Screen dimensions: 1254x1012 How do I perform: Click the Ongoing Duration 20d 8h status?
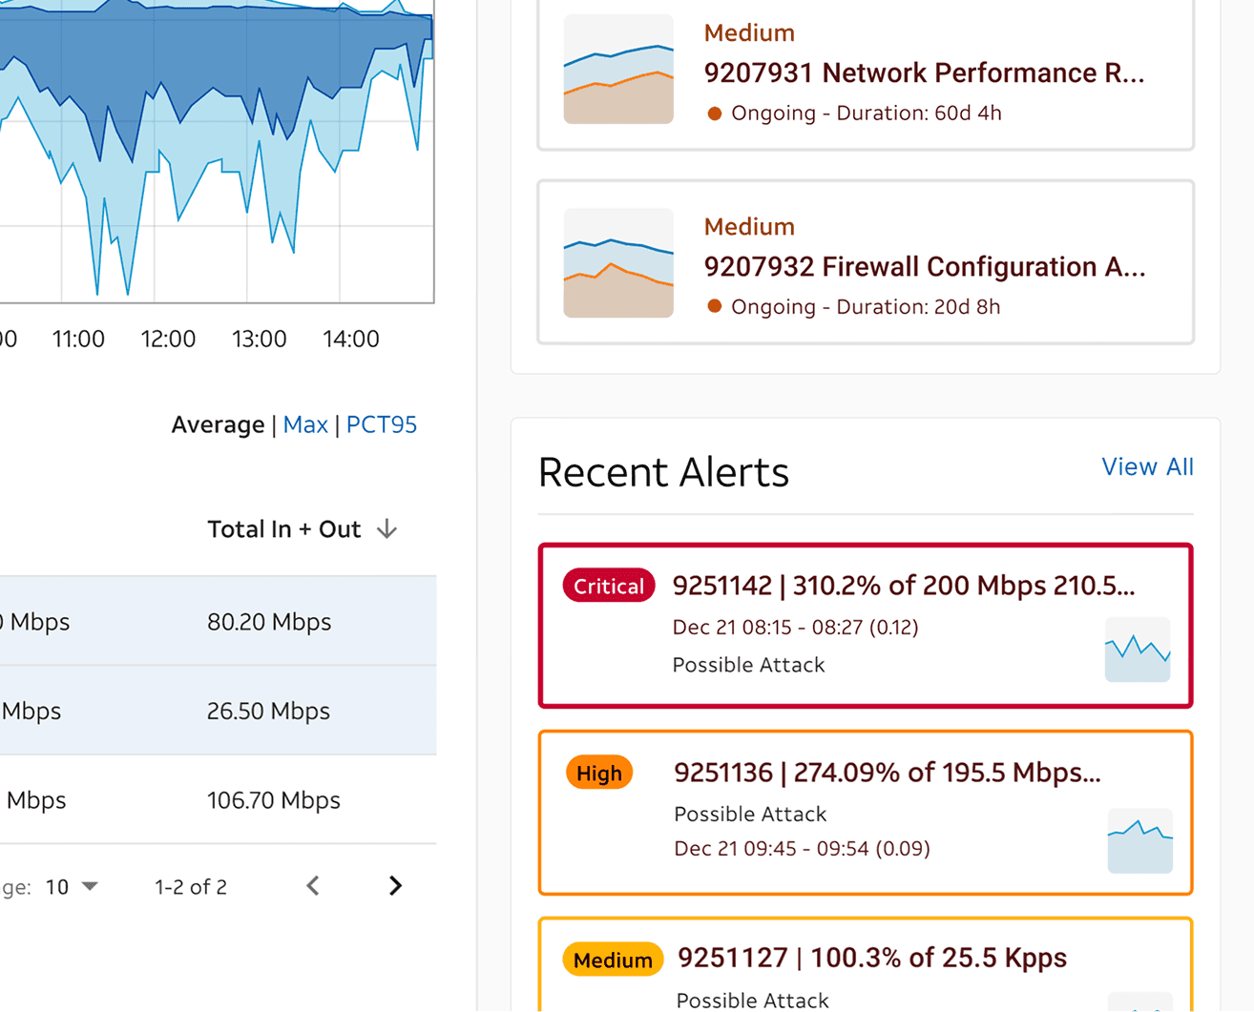pos(854,307)
